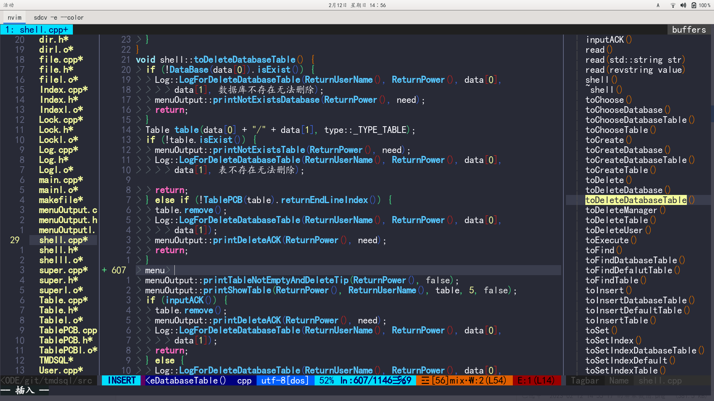Image resolution: width=714 pixels, height=401 pixels.
Task: Jump to toSetIndexDatabaseTable() tag
Action: [x=645, y=351]
